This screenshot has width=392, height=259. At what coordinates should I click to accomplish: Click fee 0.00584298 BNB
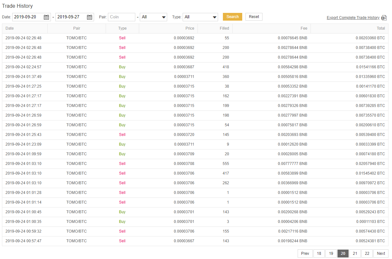292,67
